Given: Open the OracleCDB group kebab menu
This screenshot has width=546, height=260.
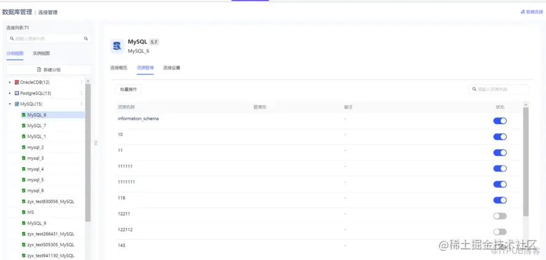Looking at the screenshot, I should [x=82, y=82].
